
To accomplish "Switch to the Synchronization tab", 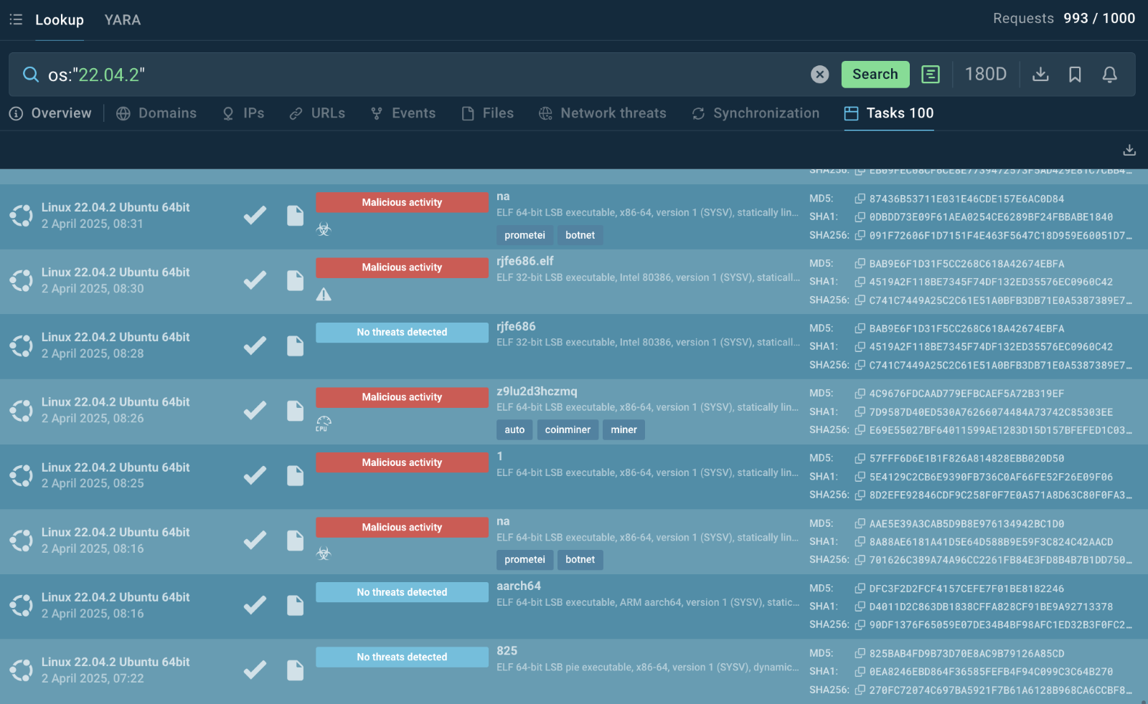I will pos(766,113).
